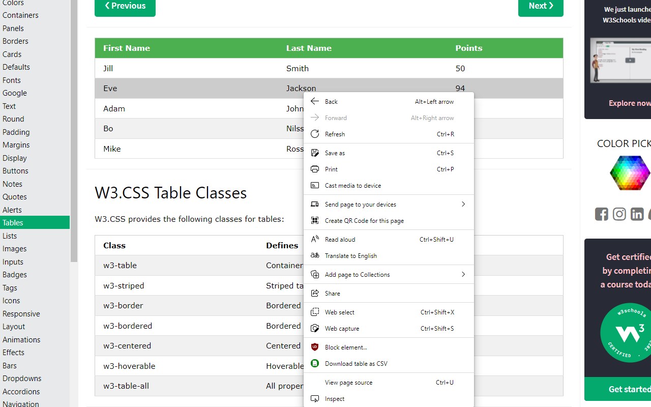The image size is (651, 407).
Task: Click the Get started button
Action: 617,389
